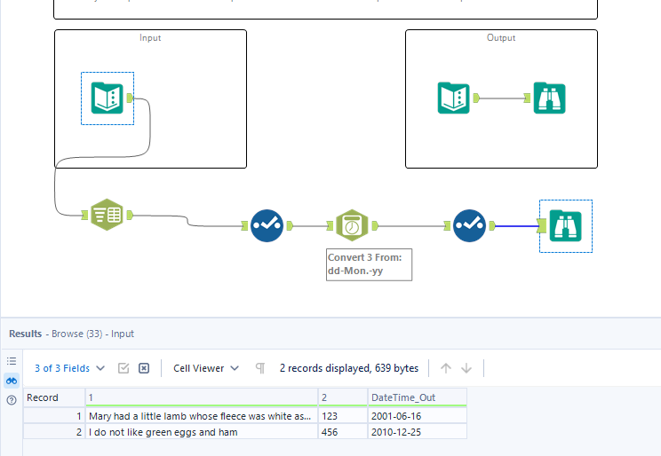
Task: Switch to data browse binoculars icon
Action: click(12, 381)
